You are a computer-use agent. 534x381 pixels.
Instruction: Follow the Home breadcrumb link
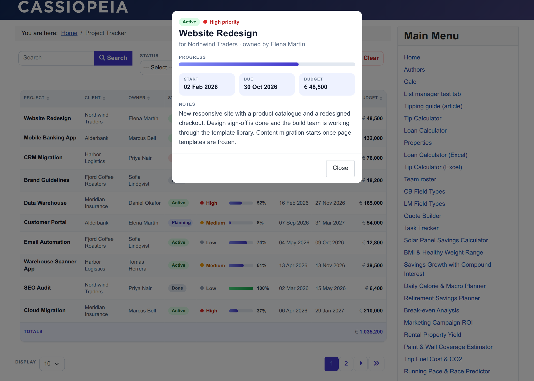[x=69, y=33]
